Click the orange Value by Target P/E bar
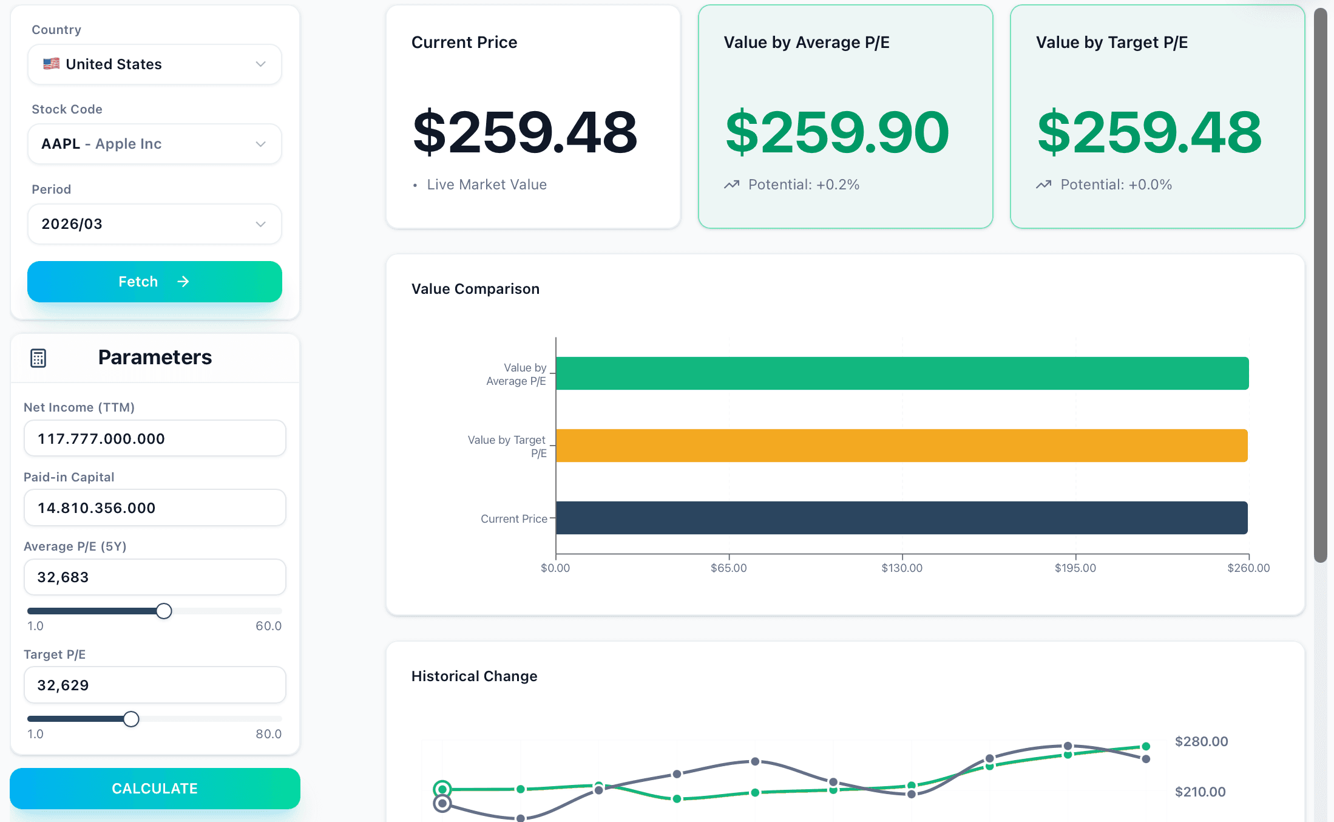 [901, 446]
